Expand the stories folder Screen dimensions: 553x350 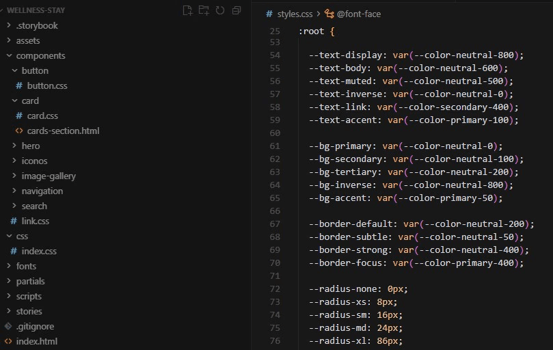tap(9, 311)
